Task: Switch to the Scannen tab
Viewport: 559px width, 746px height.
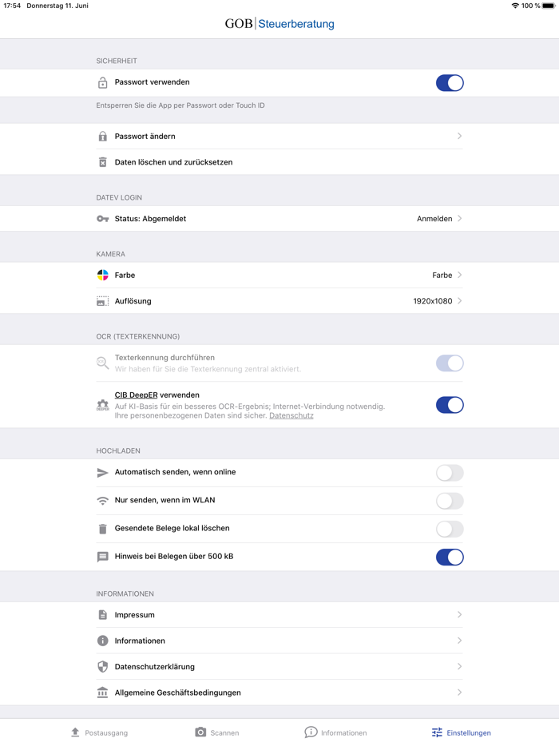Action: click(217, 732)
